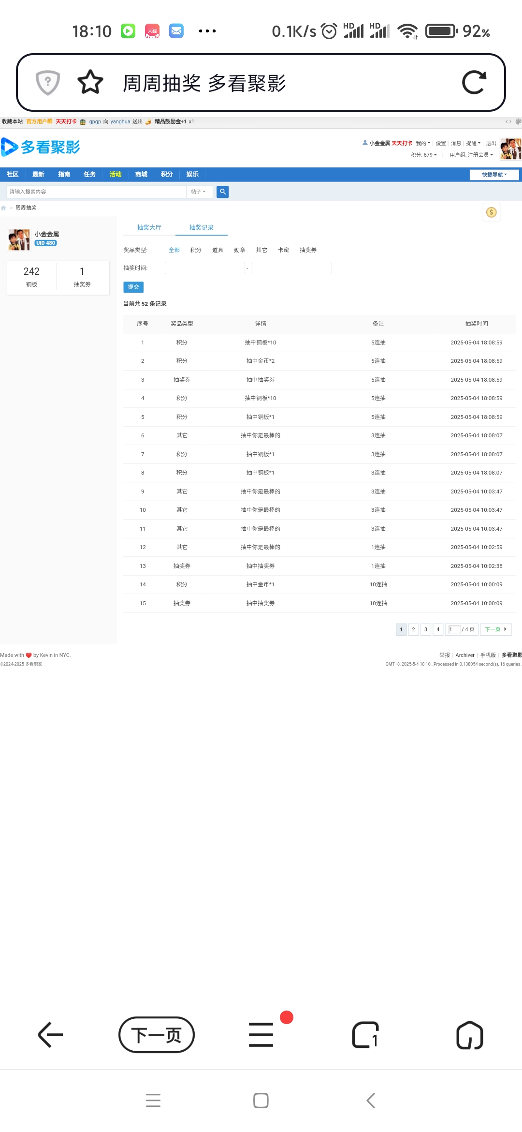Go back with browser back arrow
Screen dimensions: 522x1132
pos(51,1035)
